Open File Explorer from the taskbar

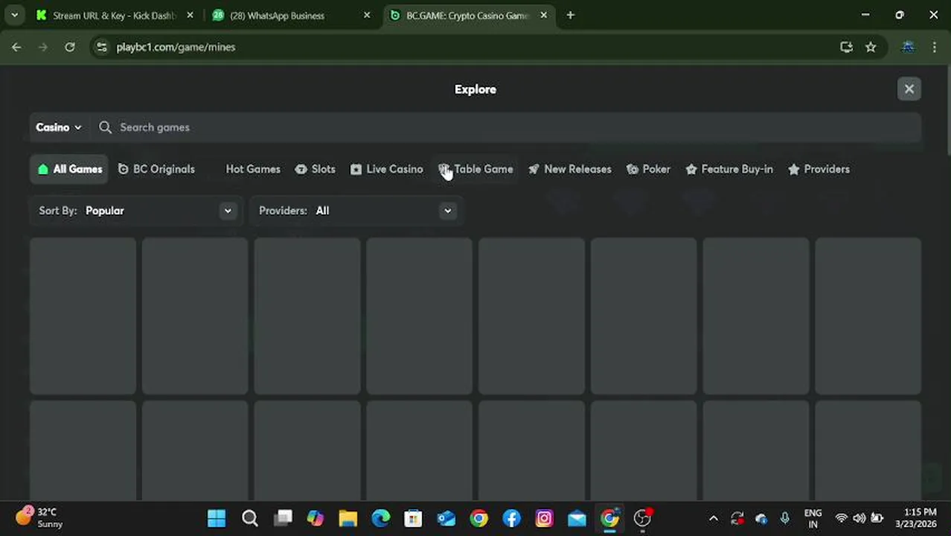(348, 518)
